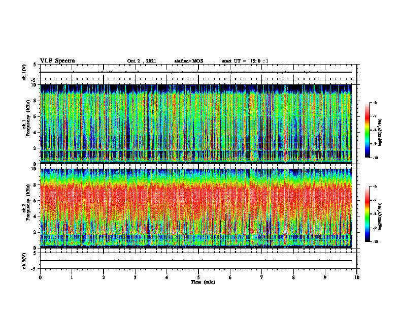Click ch.1 frequency tick label '8'
The image size is (402, 311).
[36, 101]
